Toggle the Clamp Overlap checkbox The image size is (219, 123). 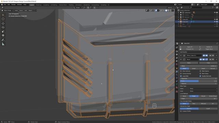(181, 74)
